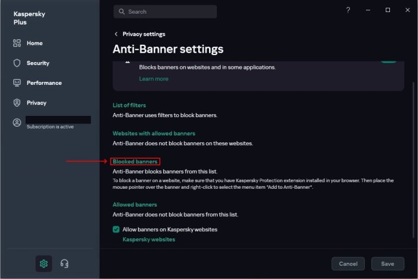Viewport: 418px width, 279px height.
Task: Click into the Search field
Action: (170, 11)
